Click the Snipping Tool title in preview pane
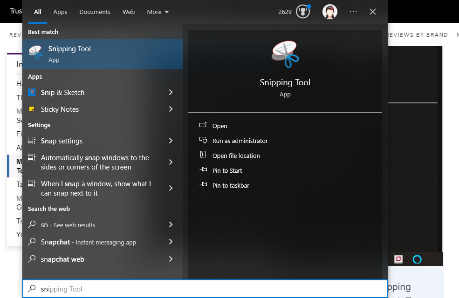Image resolution: width=459 pixels, height=298 pixels. tap(285, 82)
